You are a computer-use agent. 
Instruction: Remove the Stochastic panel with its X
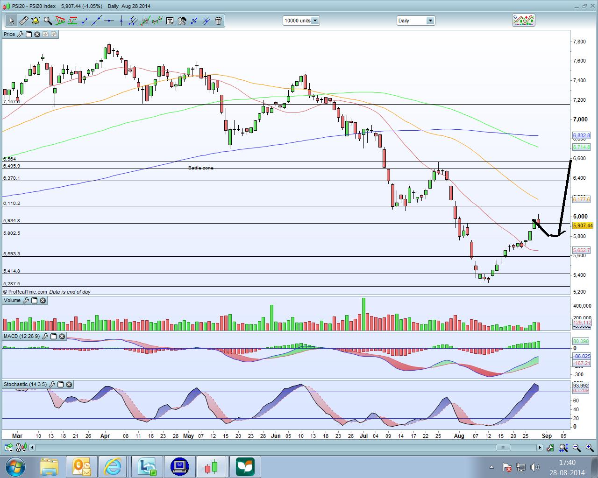click(x=69, y=385)
